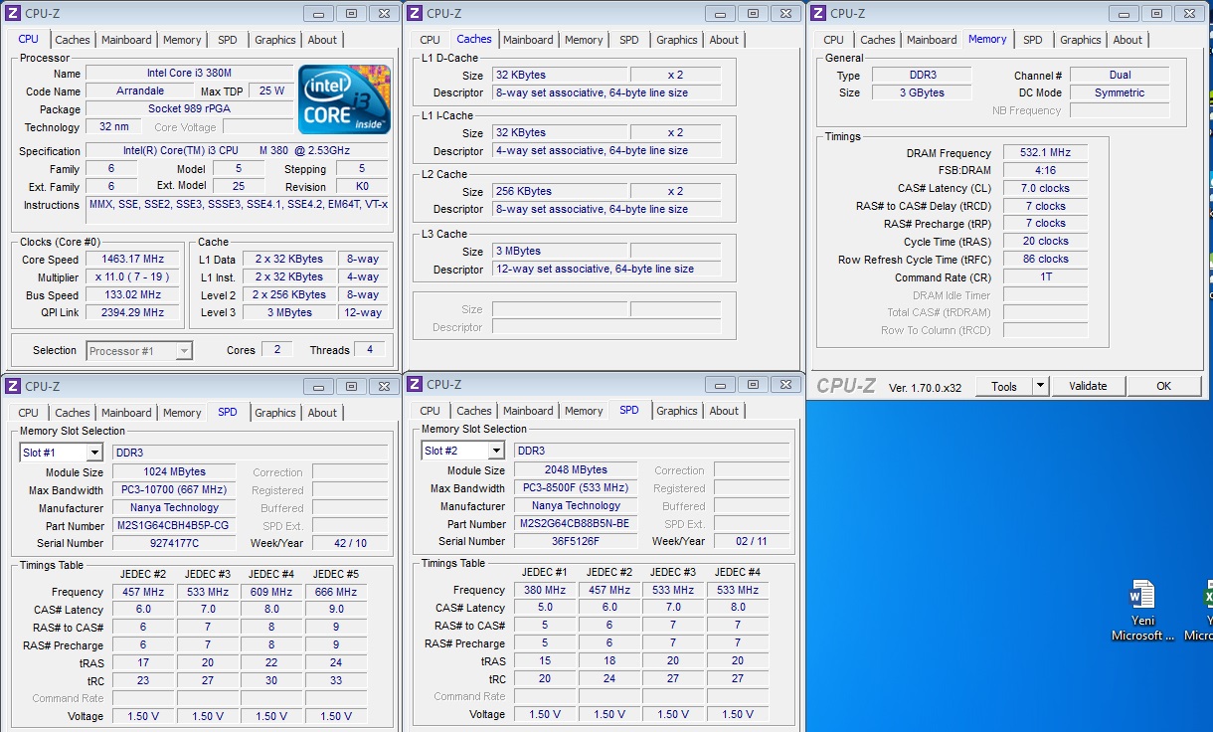The width and height of the screenshot is (1213, 732).
Task: Switch to Caches tab in the CPU tab window
Action: [73, 40]
